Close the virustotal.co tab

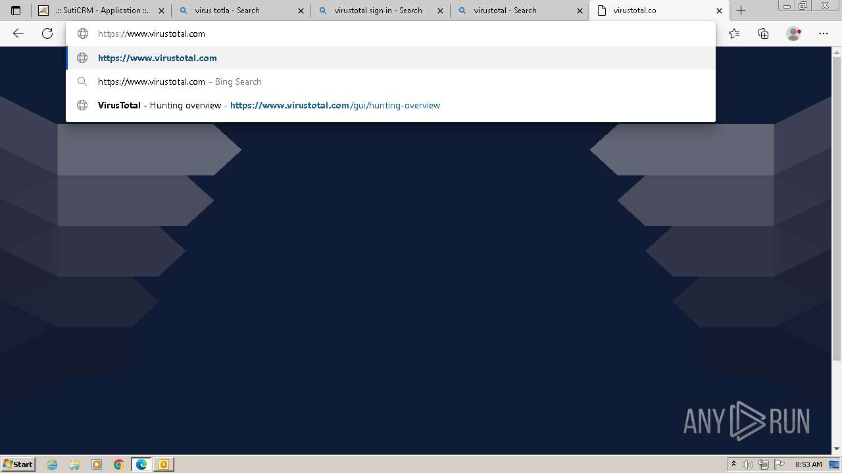click(719, 11)
